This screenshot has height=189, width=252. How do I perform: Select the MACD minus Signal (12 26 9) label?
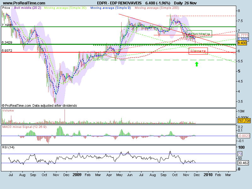tap(24, 127)
